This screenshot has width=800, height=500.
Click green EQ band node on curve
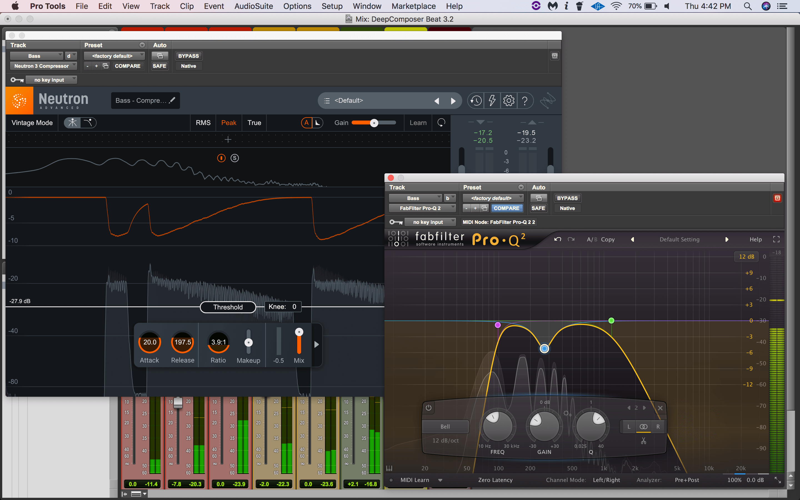611,321
